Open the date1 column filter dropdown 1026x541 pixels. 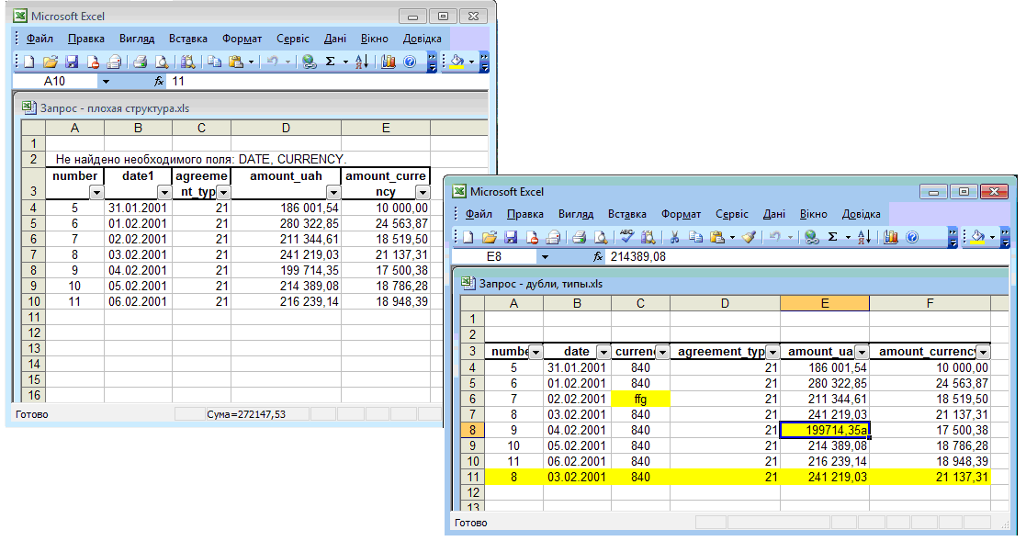click(163, 192)
